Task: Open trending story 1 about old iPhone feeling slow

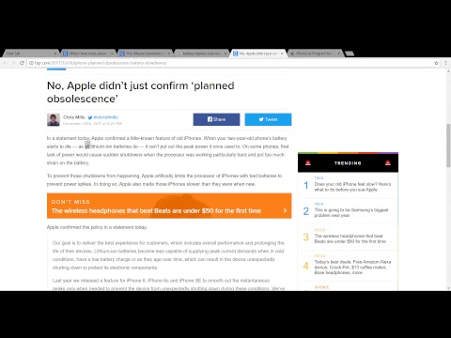Action: click(x=352, y=187)
